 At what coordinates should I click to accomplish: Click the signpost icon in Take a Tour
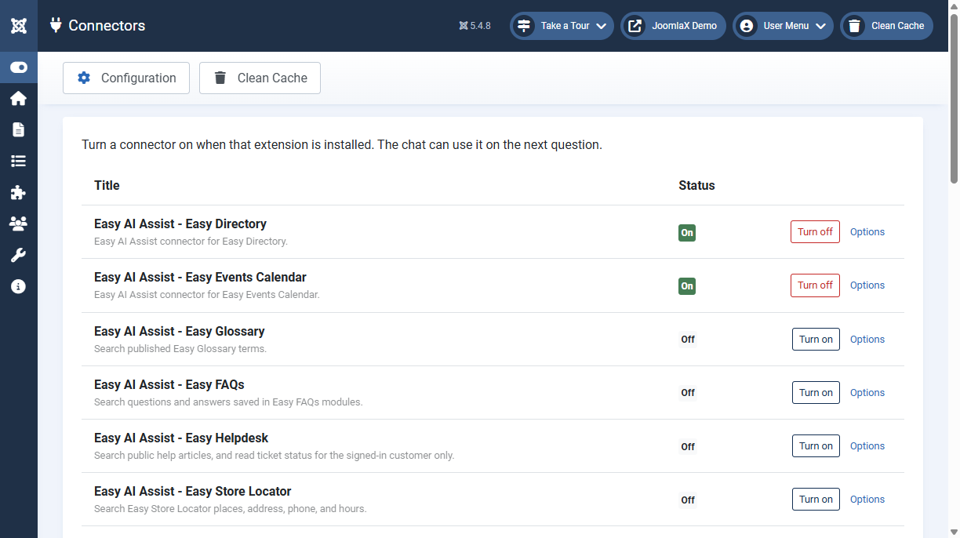(524, 26)
